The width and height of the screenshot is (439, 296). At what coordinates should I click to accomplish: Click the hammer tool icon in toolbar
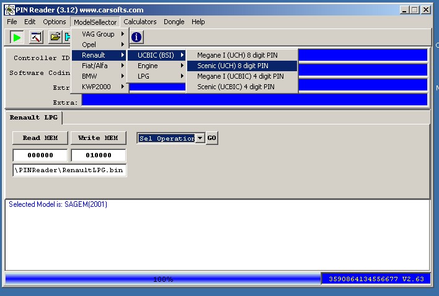pos(37,38)
